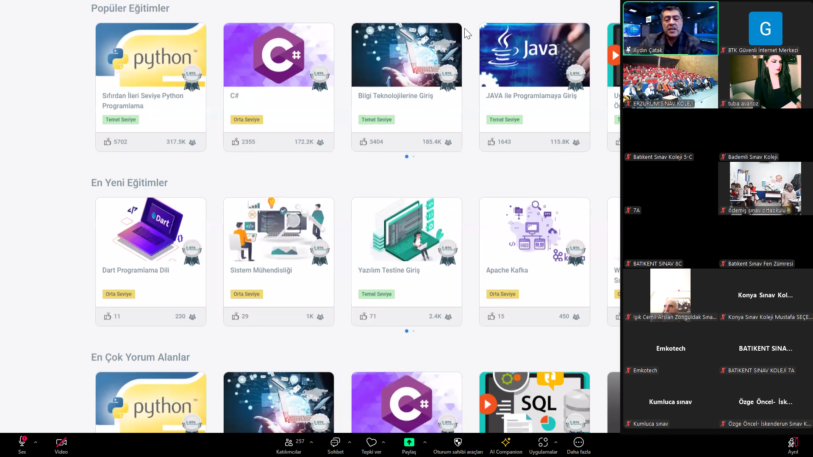Select second carousel dot under En Yeni Eğitimler
813x457 pixels.
(x=413, y=331)
